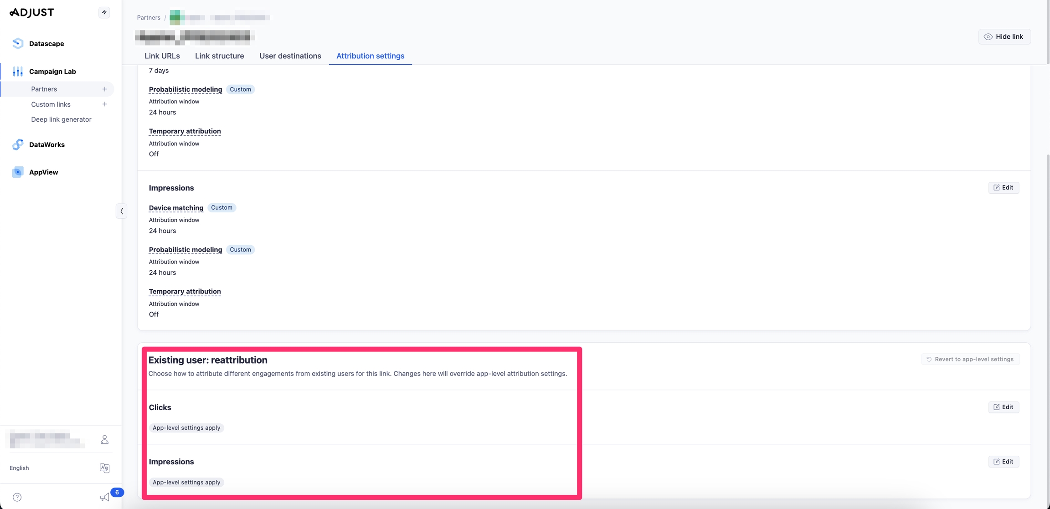
Task: Edit reattribution Clicks settings
Action: 1003,407
